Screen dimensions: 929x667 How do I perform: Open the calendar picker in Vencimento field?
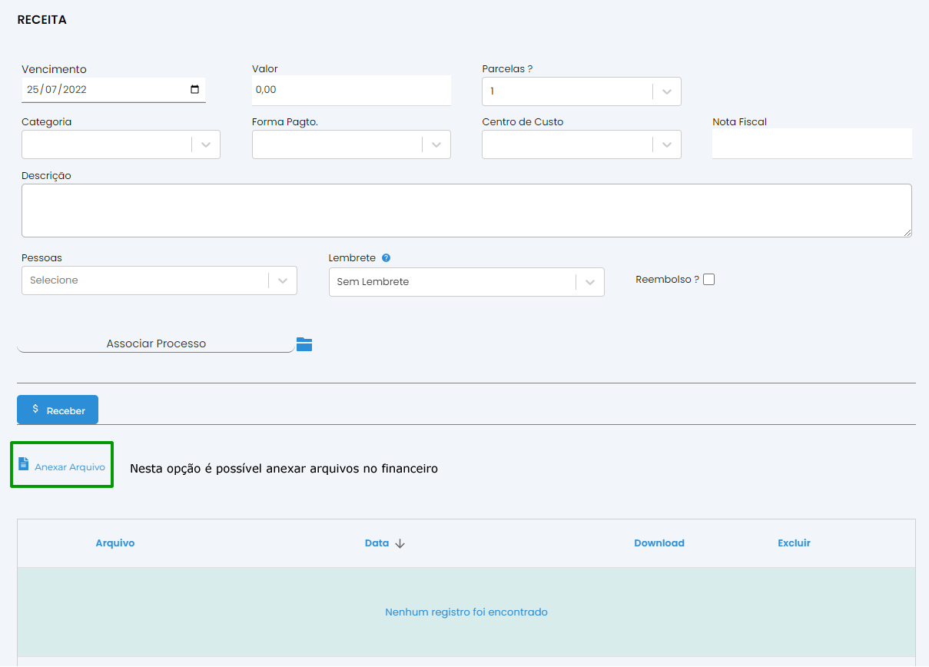(x=194, y=89)
